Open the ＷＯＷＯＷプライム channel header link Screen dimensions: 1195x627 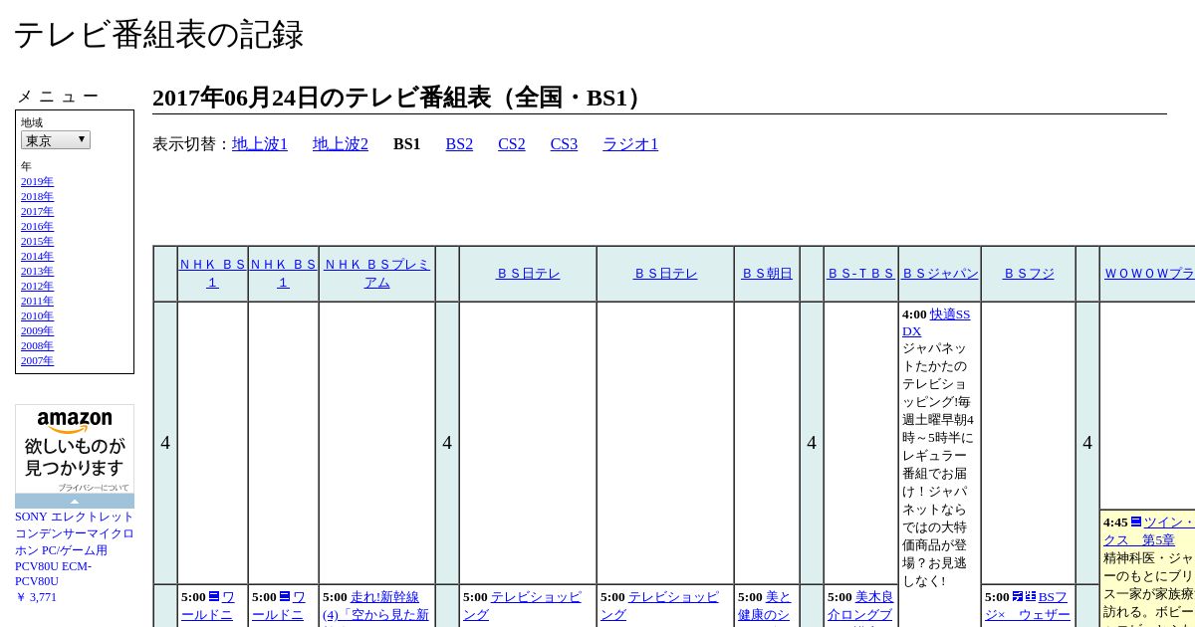[1149, 274]
